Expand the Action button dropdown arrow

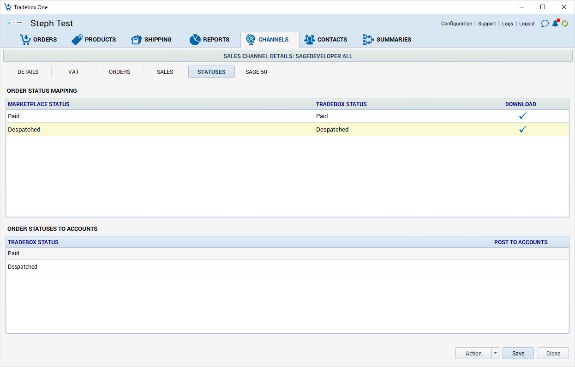click(495, 353)
